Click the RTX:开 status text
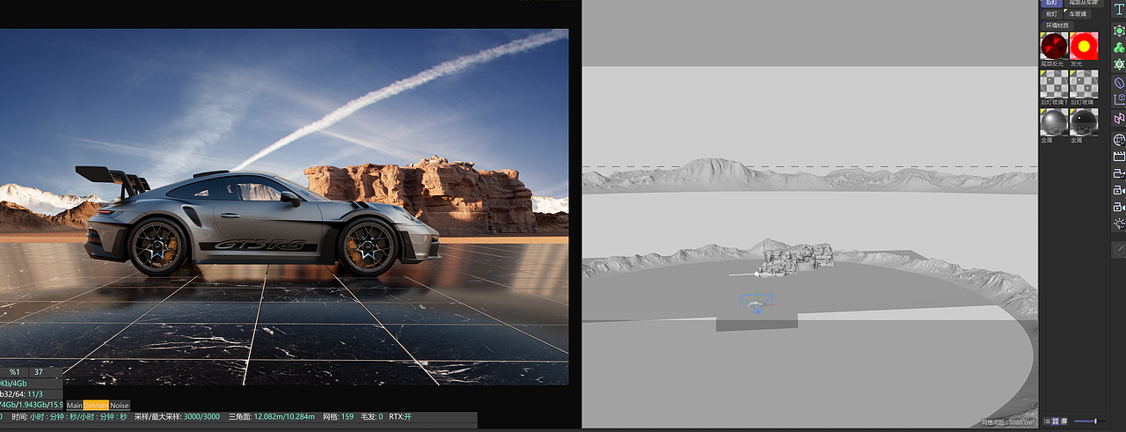The image size is (1126, 432). 400,416
